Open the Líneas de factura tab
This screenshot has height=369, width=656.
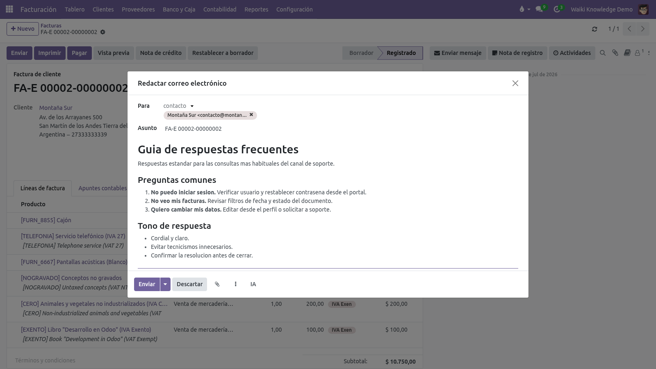(x=43, y=188)
